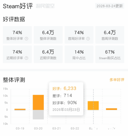Select the 简中占比 14% card
The height and width of the screenshot is (136, 128).
(79, 54)
